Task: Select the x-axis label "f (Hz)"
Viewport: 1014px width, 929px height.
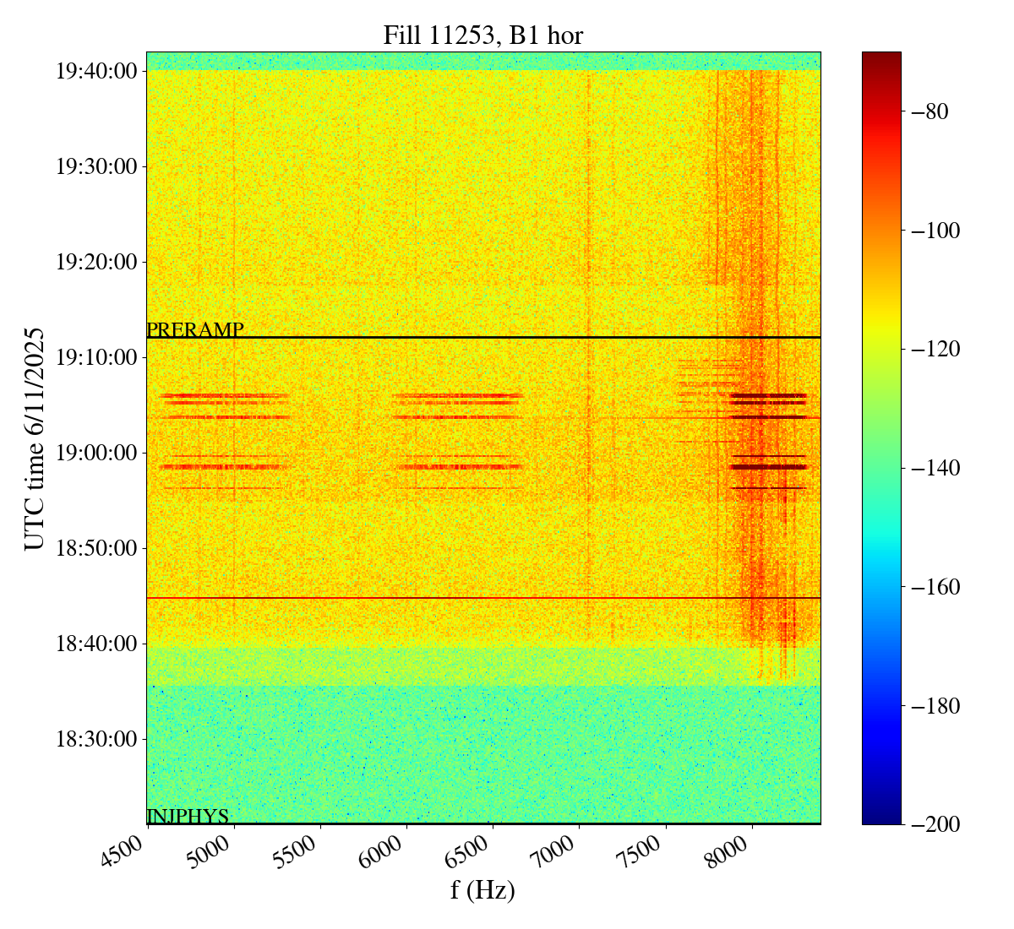Action: [482, 889]
